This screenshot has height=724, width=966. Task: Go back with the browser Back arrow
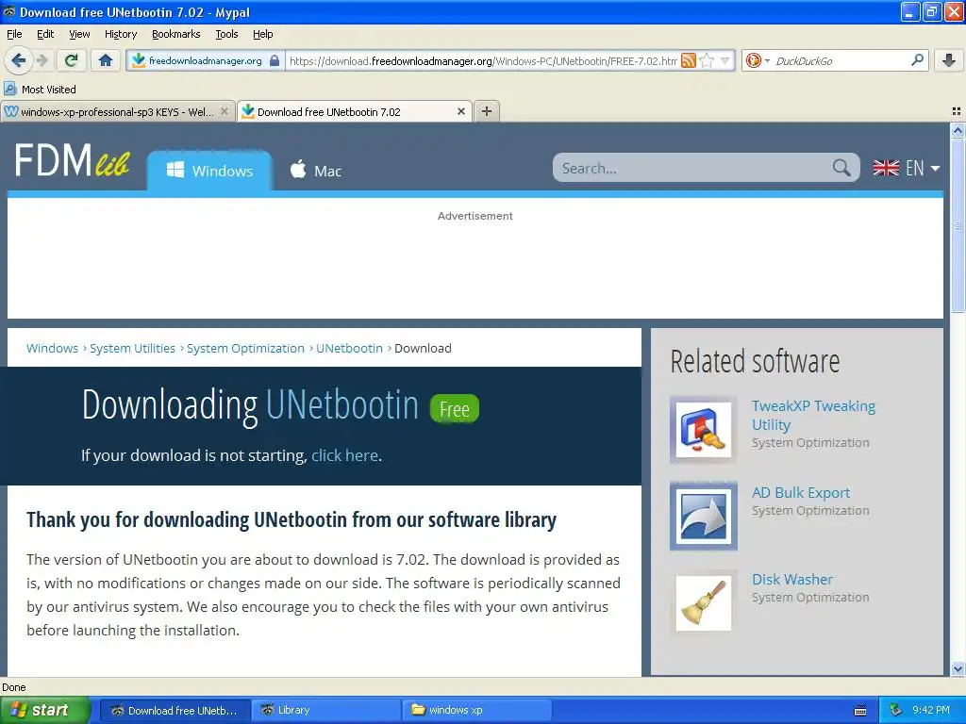pyautogui.click(x=19, y=60)
